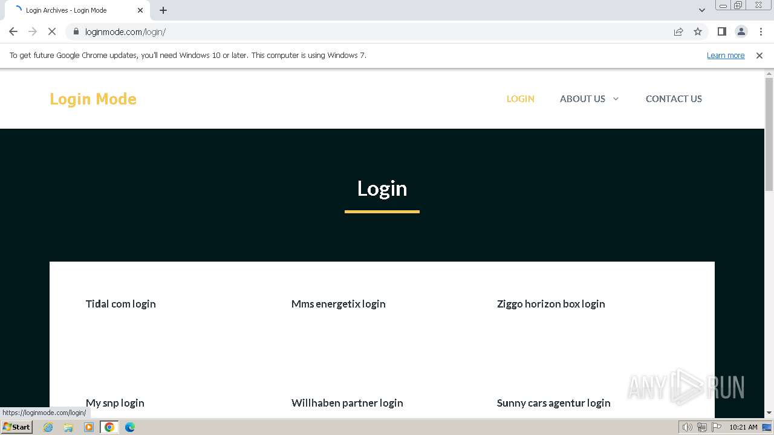Open the Ziggo horizon box login post
The image size is (774, 435).
(x=551, y=304)
